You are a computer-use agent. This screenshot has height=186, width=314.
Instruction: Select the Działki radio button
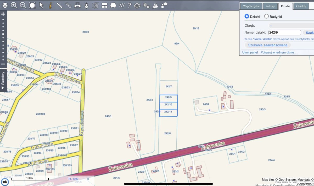[x=247, y=16]
